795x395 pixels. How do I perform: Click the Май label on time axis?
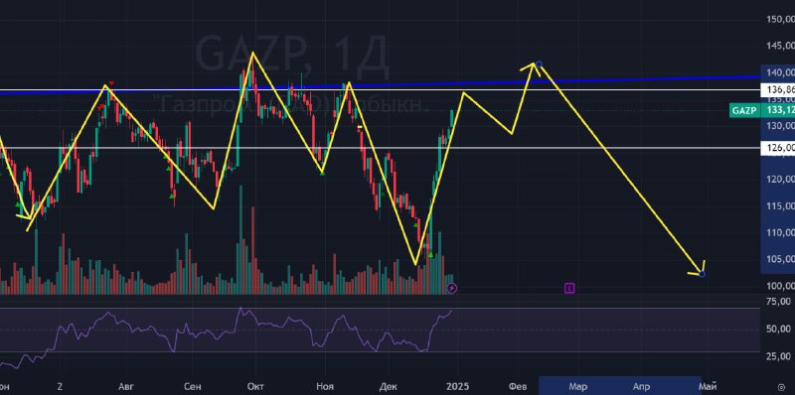click(x=708, y=386)
